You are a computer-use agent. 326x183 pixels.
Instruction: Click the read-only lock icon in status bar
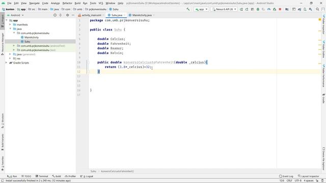317,181
